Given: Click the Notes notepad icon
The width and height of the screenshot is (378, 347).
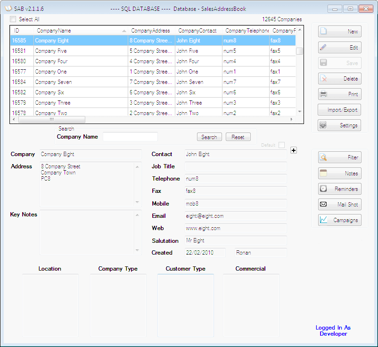Looking at the screenshot, I should [323, 173].
